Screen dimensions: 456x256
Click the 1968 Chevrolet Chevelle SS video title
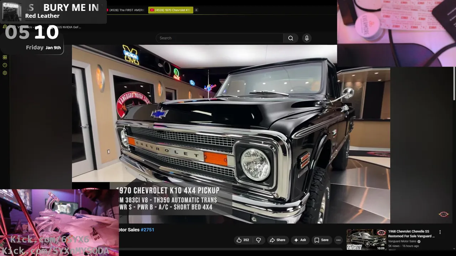pos(411,234)
